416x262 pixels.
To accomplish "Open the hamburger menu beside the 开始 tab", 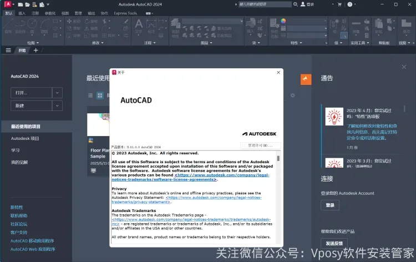I will (x=8, y=50).
